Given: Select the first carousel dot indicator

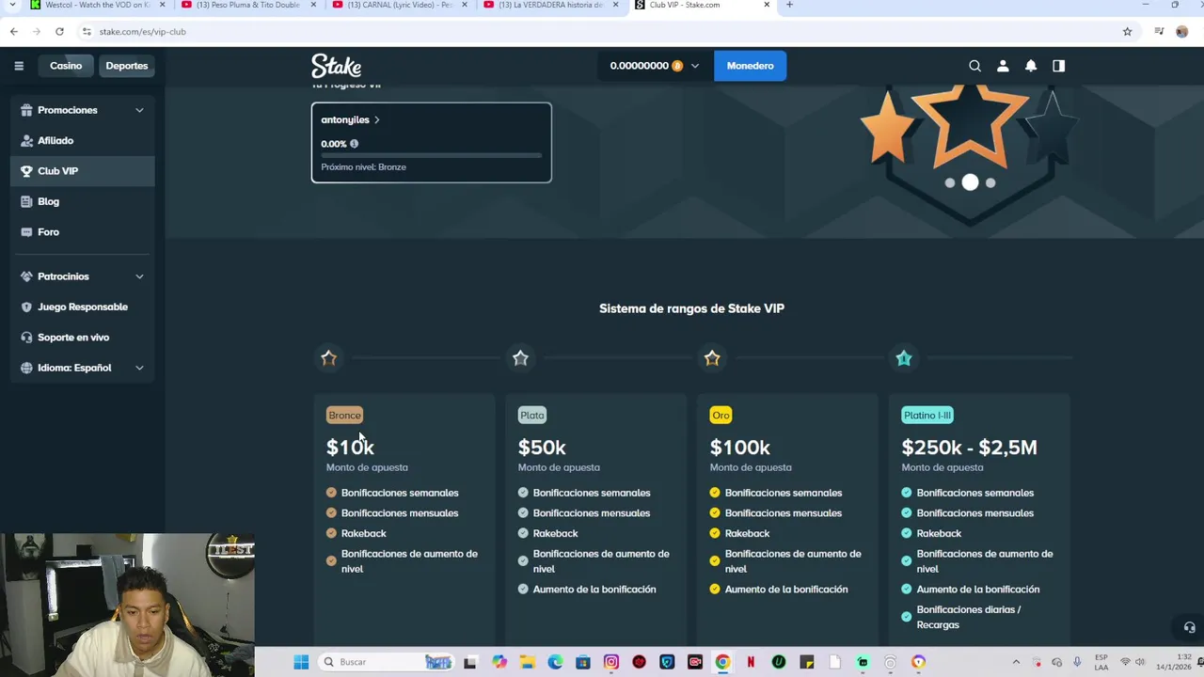Looking at the screenshot, I should point(950,183).
